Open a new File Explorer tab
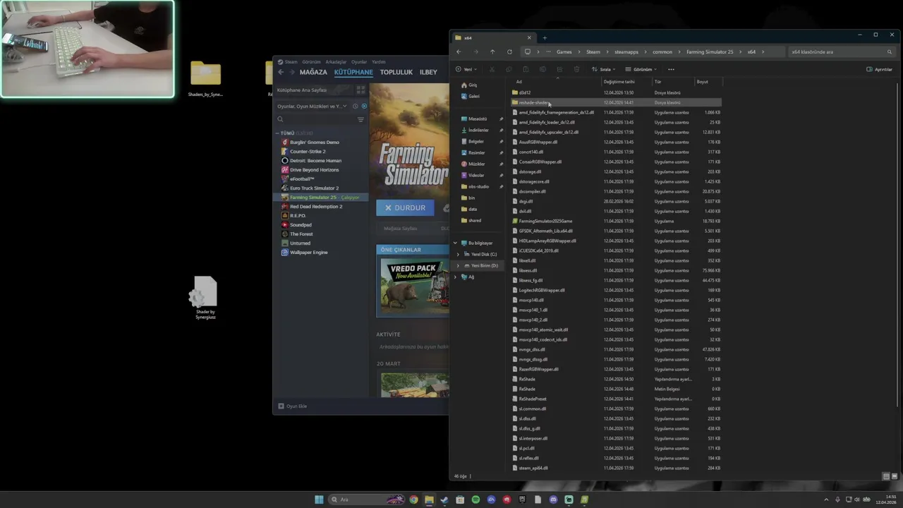This screenshot has height=508, width=903. [x=545, y=38]
